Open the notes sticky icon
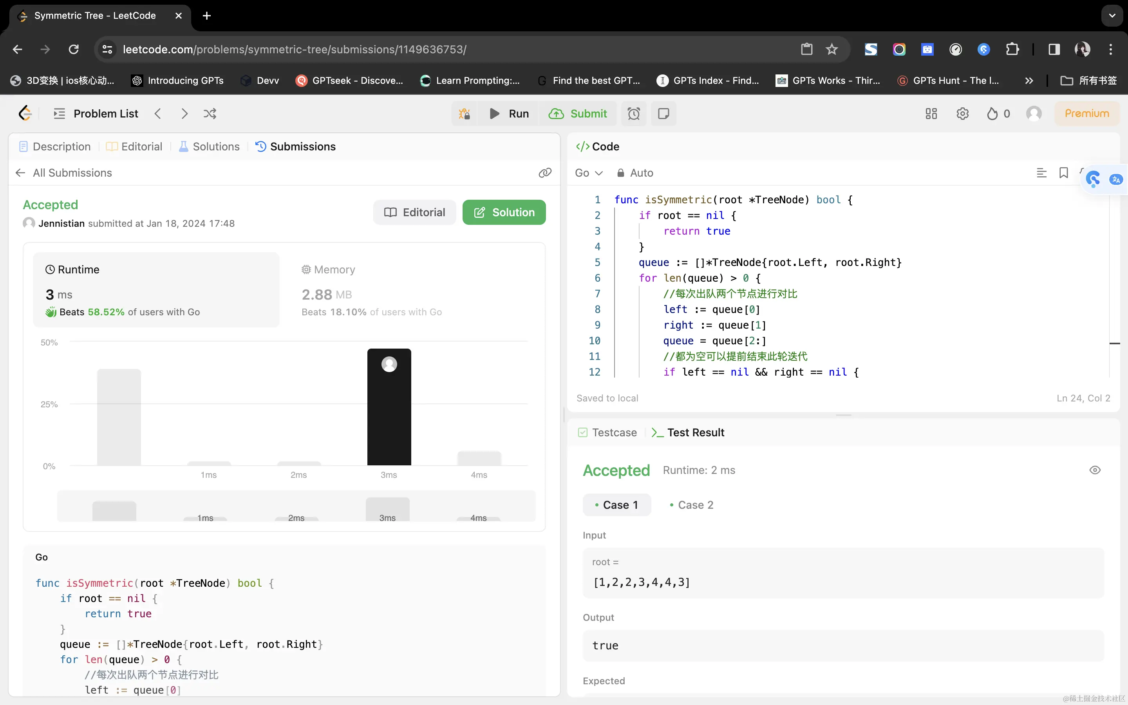1128x705 pixels. click(x=663, y=114)
